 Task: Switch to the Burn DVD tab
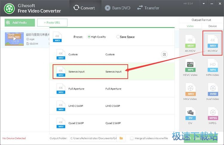click(x=117, y=8)
